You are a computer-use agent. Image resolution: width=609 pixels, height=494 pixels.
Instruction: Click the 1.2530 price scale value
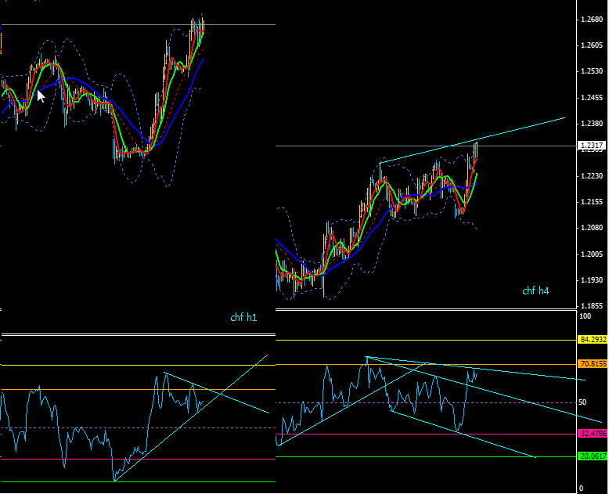pyautogui.click(x=592, y=71)
